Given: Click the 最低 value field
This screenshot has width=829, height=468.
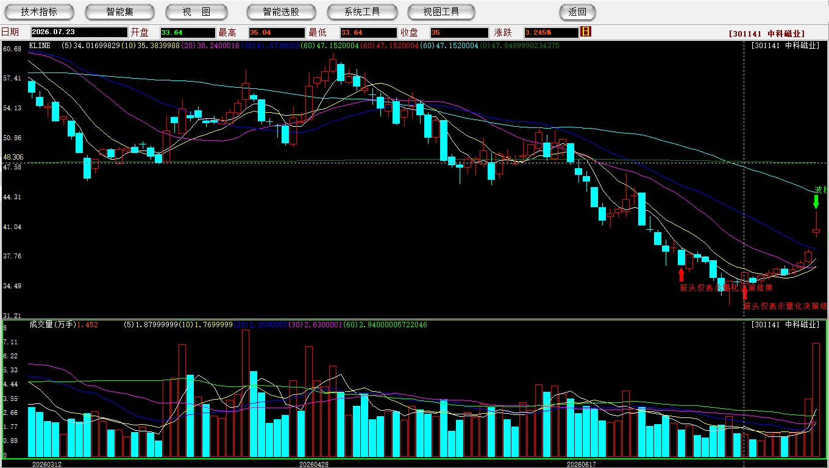Looking at the screenshot, I should (x=368, y=32).
